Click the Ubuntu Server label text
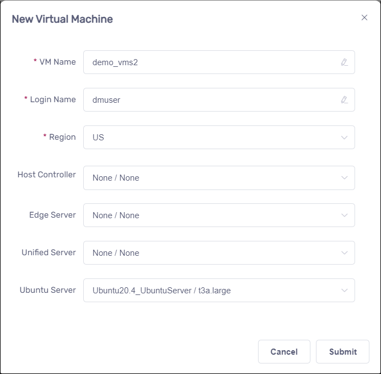381x374 pixels. pos(47,290)
